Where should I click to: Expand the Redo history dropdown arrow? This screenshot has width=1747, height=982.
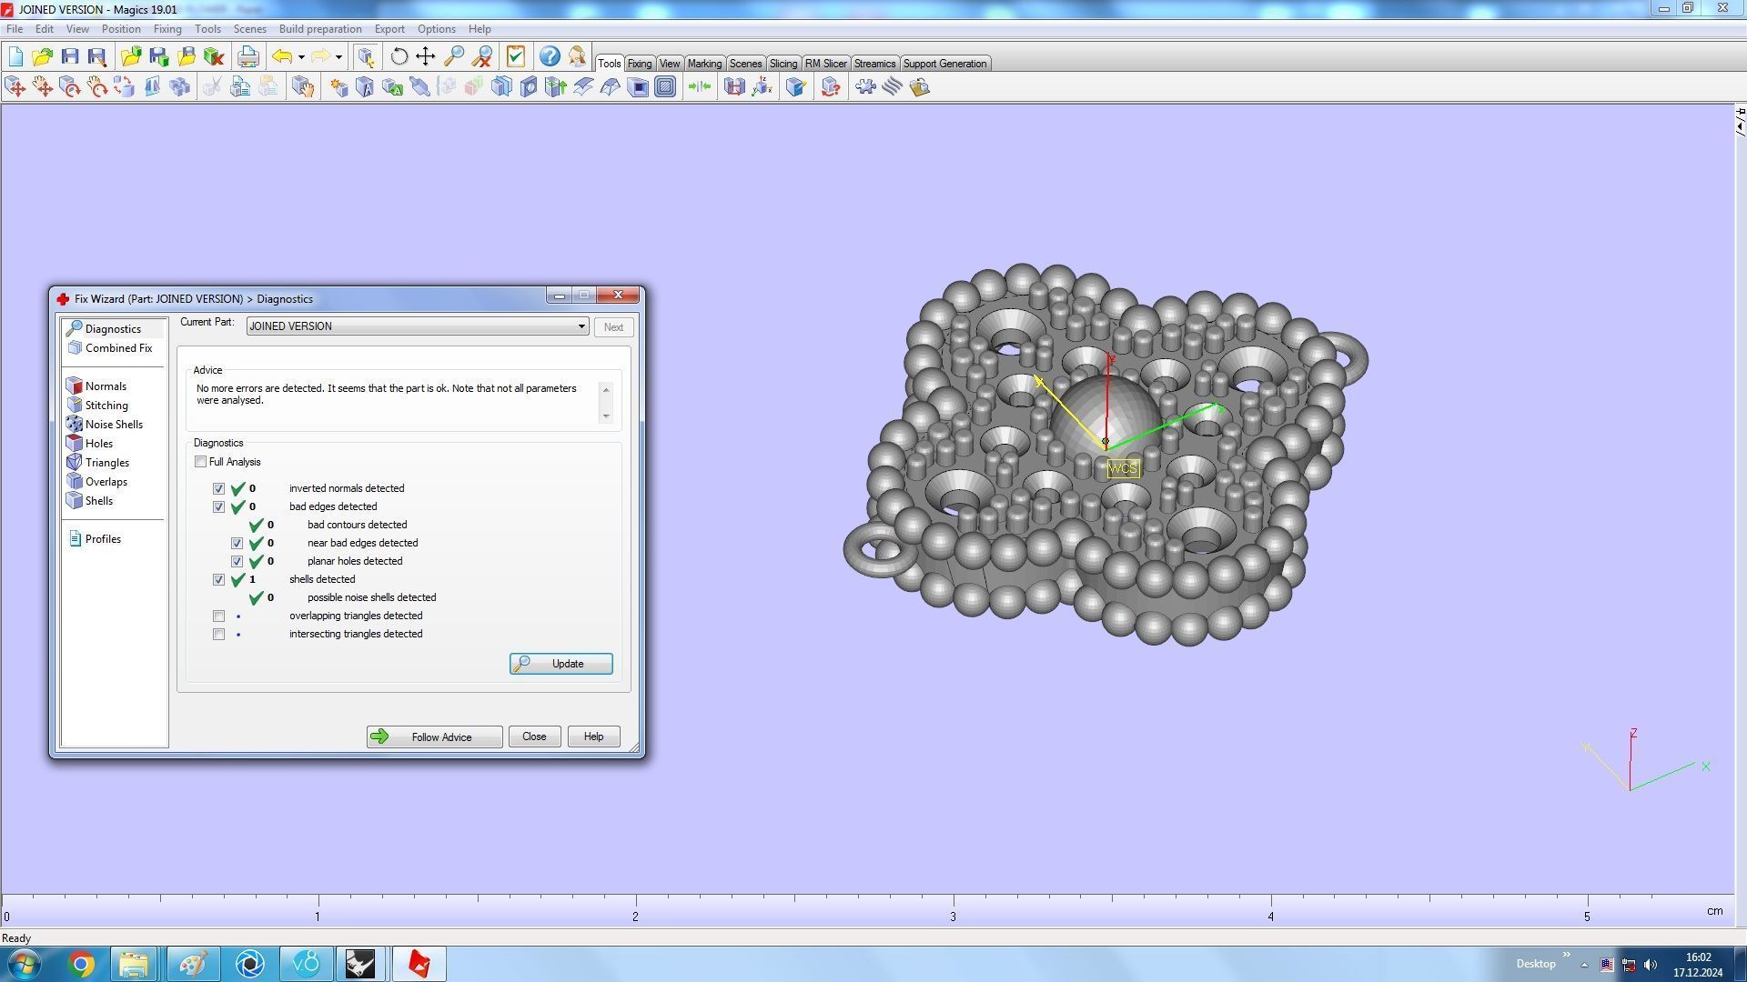338,57
